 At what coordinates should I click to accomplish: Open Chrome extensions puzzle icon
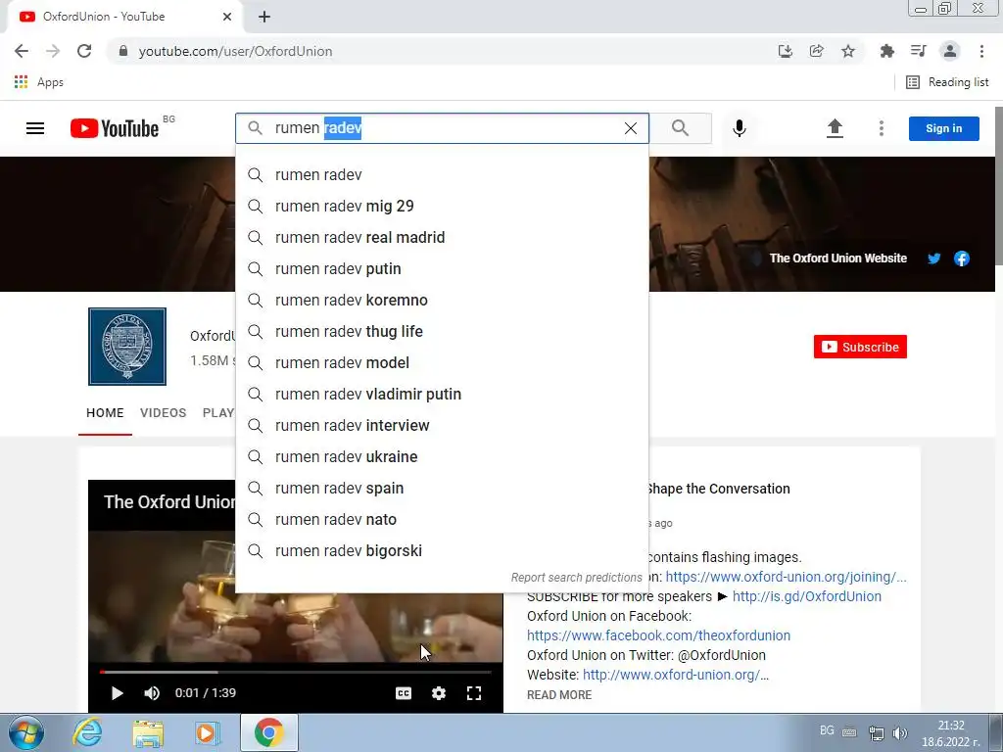point(886,51)
